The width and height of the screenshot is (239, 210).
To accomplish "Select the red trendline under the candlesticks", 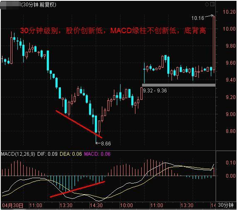I will pos(79,124).
